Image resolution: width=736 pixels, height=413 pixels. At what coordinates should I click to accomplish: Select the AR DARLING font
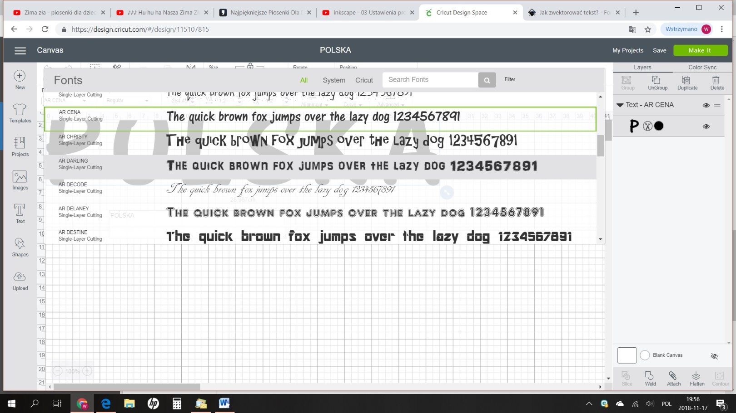(x=320, y=167)
